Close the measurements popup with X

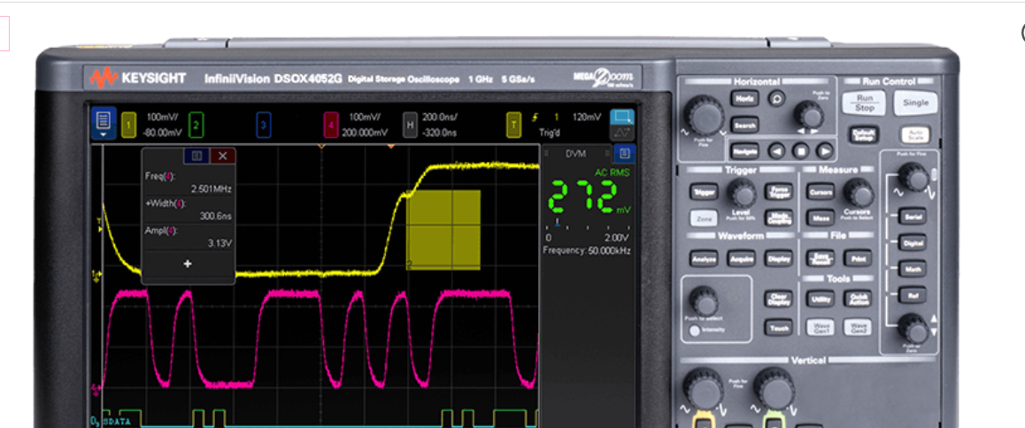click(x=222, y=156)
